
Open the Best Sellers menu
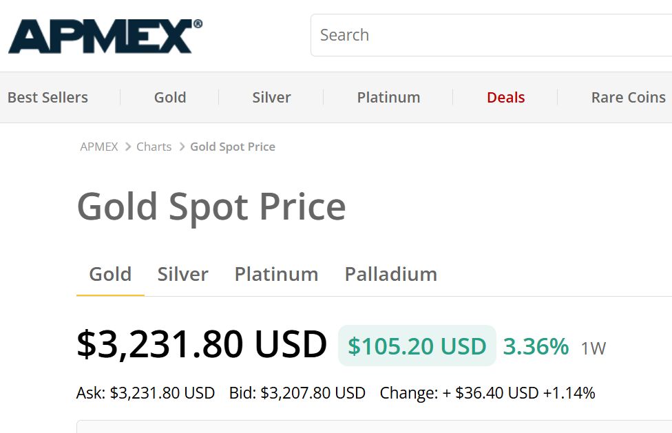48,98
